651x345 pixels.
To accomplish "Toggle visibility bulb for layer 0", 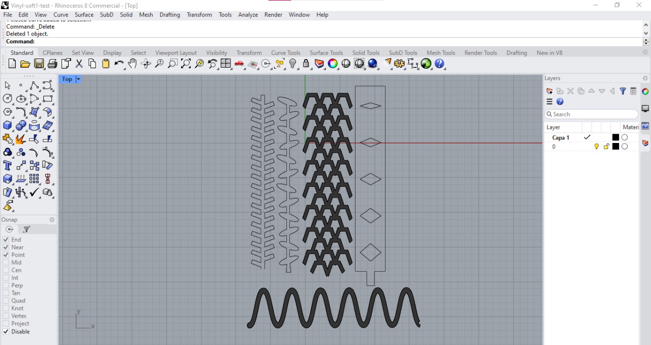I will (597, 147).
